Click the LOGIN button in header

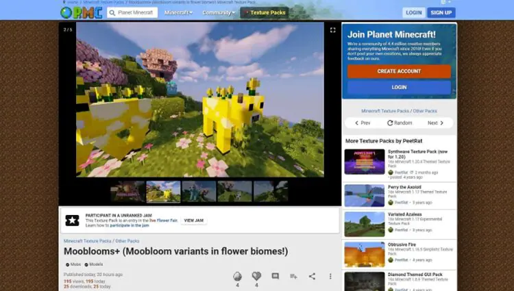click(x=413, y=12)
